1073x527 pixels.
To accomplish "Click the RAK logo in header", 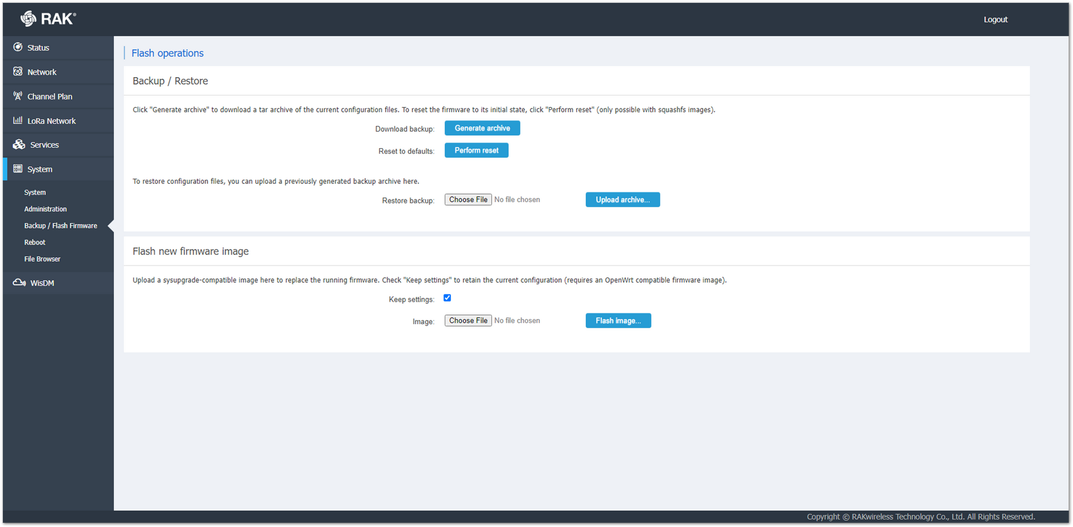I will 48,19.
